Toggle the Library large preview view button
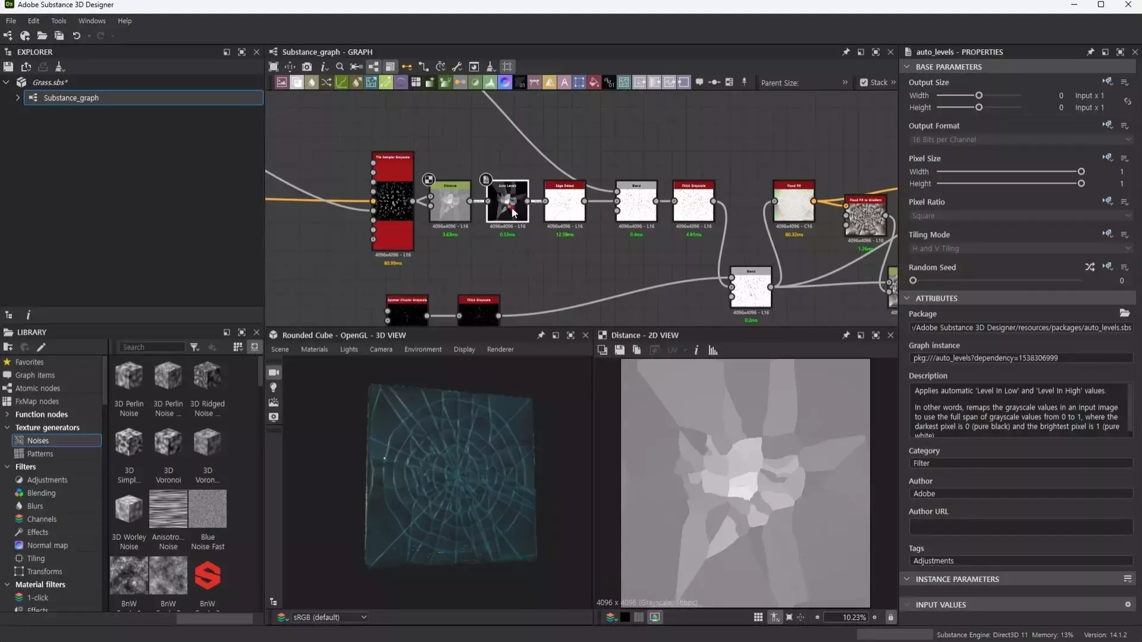The image size is (1142, 642). coord(255,347)
